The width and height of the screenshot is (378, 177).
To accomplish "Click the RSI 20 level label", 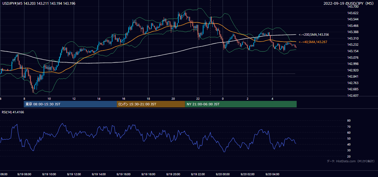I will (x=349, y=156).
